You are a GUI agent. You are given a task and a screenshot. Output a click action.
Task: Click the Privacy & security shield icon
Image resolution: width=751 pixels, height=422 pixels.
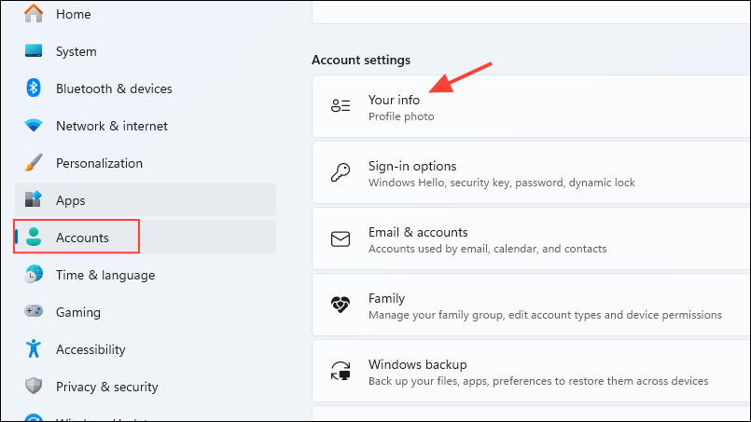coord(34,386)
